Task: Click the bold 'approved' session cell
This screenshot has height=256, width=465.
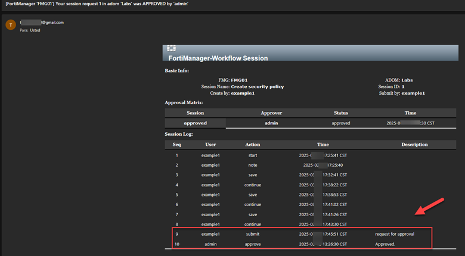Action: (195, 123)
